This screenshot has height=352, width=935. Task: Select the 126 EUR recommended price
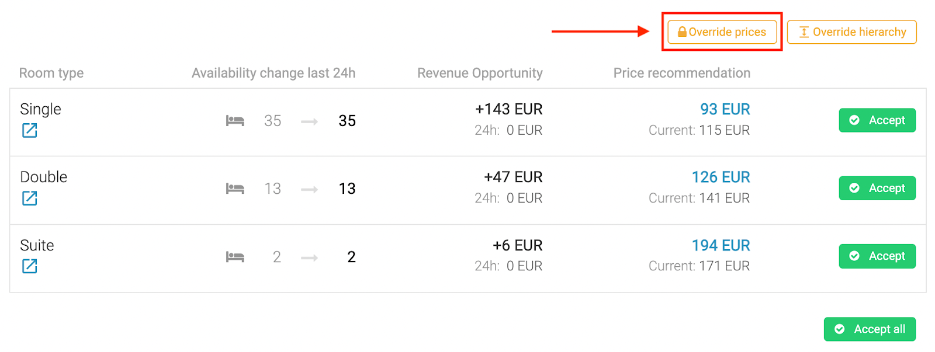coord(721,177)
